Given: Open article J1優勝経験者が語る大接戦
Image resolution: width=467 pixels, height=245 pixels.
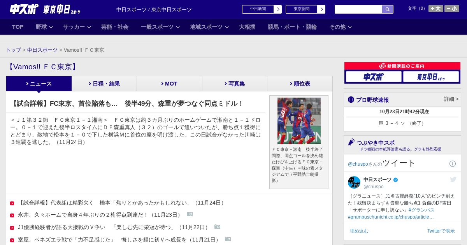Looking at the screenshot, I should coord(114,227).
